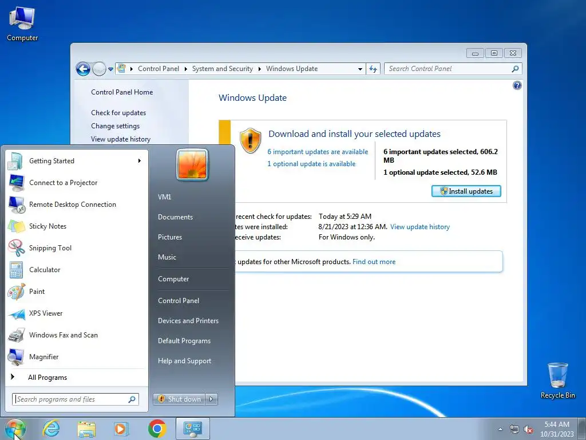The image size is (586, 440).
Task: Click System and Security breadcrumb
Action: point(223,69)
